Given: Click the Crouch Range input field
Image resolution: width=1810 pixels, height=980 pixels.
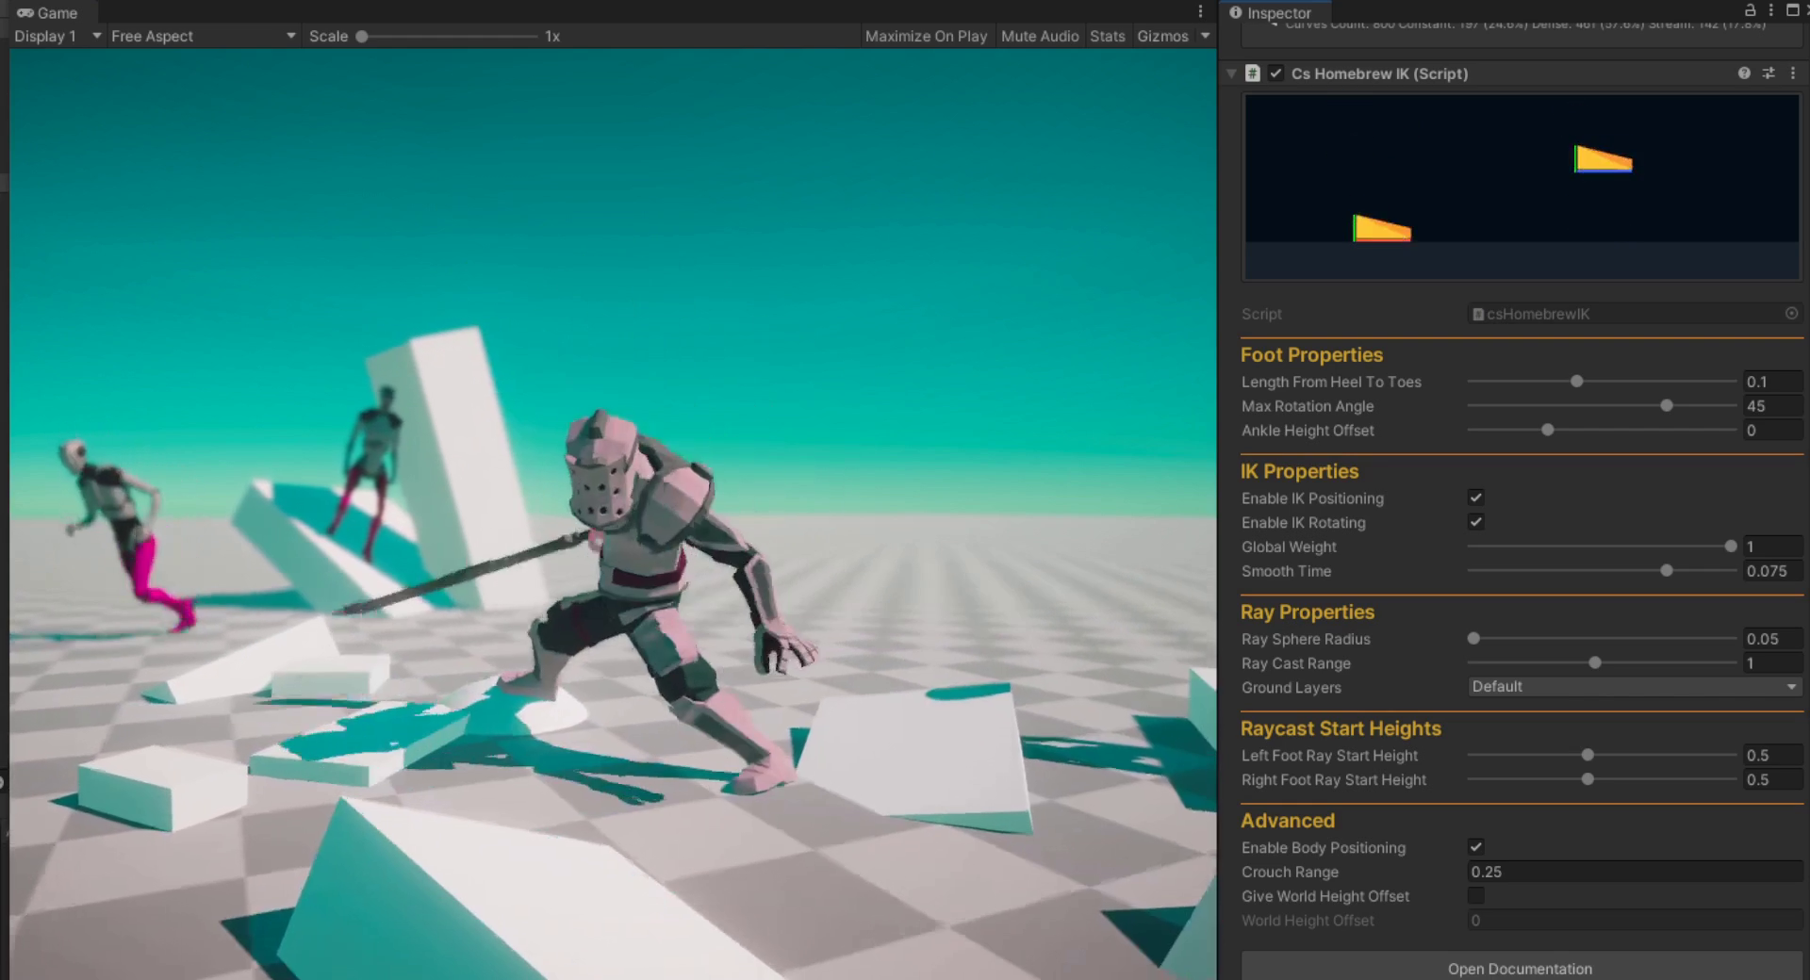Looking at the screenshot, I should point(1635,872).
